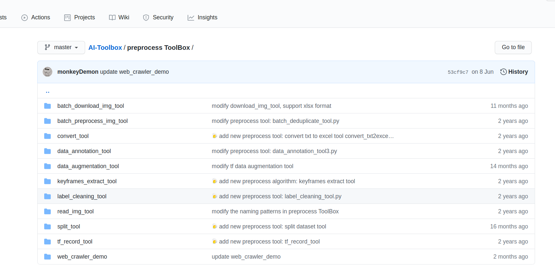The height and width of the screenshot is (274, 555).
Task: Click folder icon for tf_record_tool
Action: click(x=47, y=242)
